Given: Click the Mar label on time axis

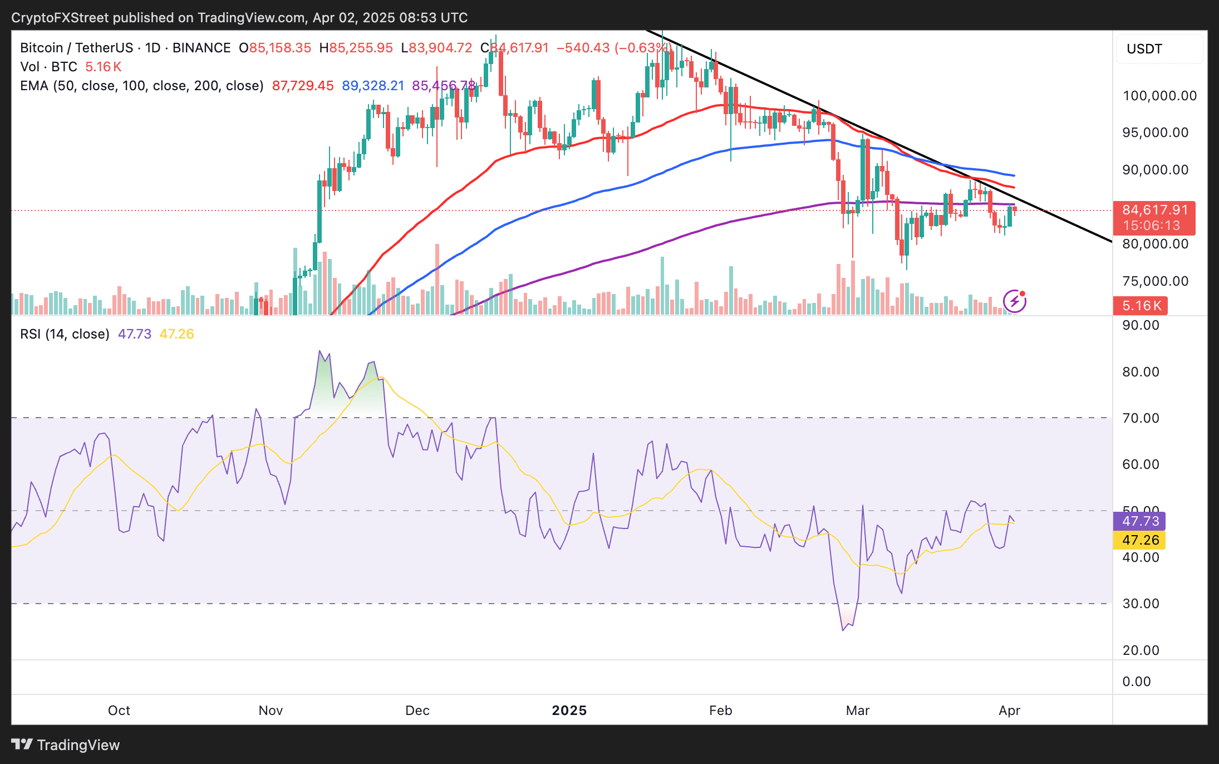Looking at the screenshot, I should tap(857, 711).
